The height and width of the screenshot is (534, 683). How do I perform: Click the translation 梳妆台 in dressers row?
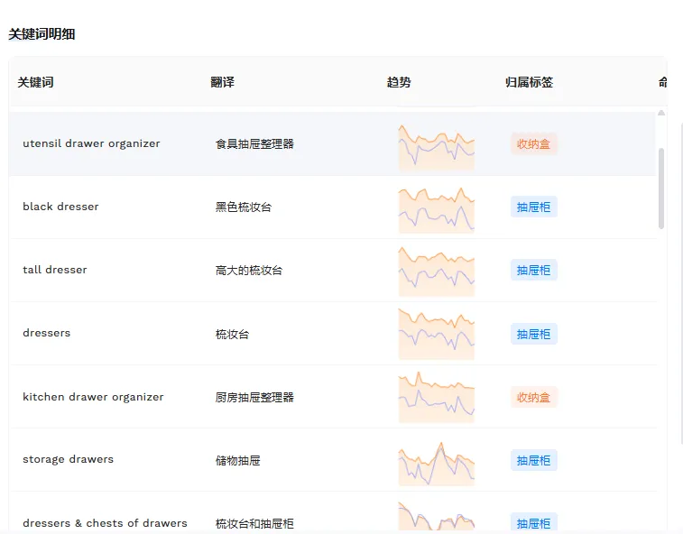click(232, 334)
